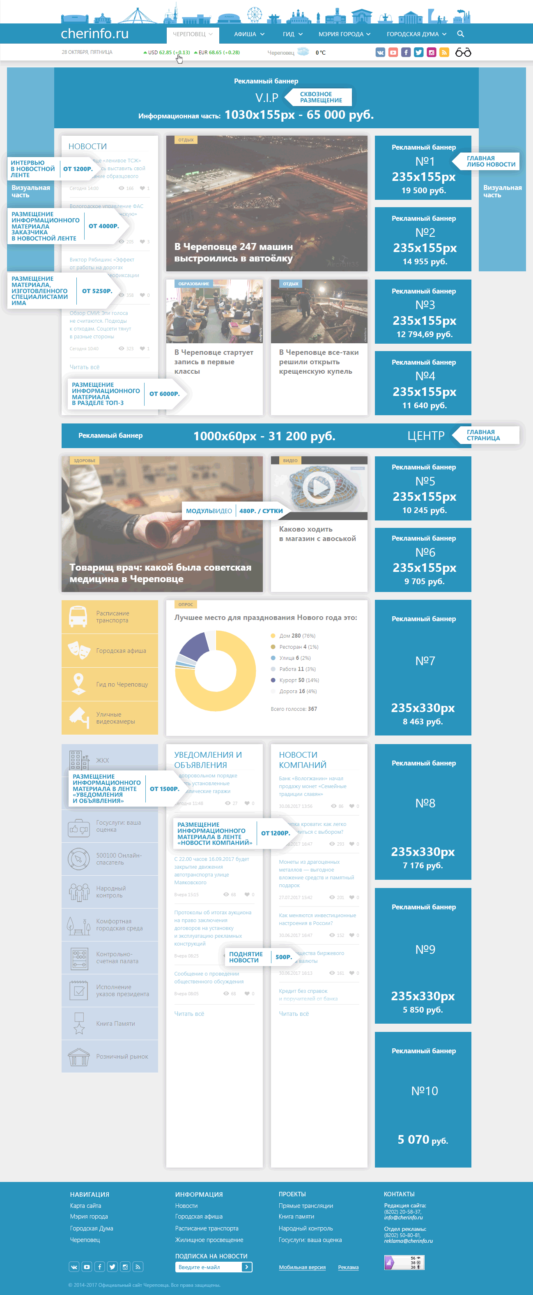
Task: Click the bus icon for Расписание транспорта
Action: tap(78, 616)
